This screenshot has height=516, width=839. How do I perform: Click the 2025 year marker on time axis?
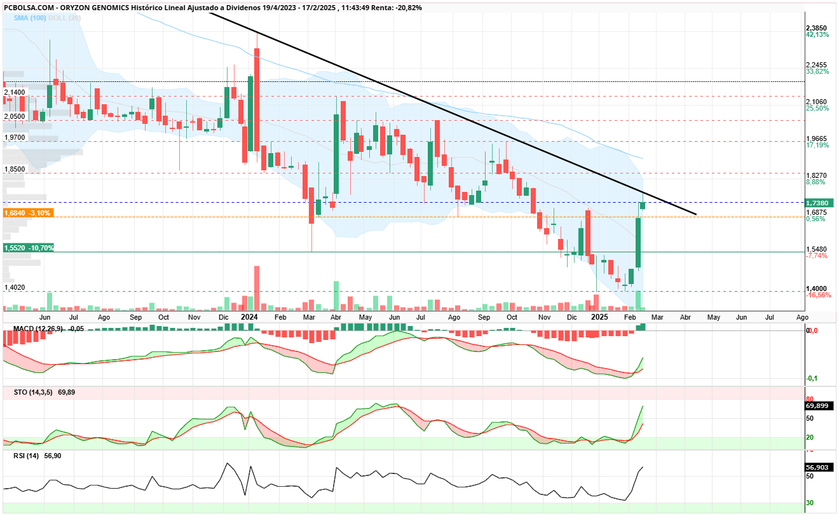[599, 316]
